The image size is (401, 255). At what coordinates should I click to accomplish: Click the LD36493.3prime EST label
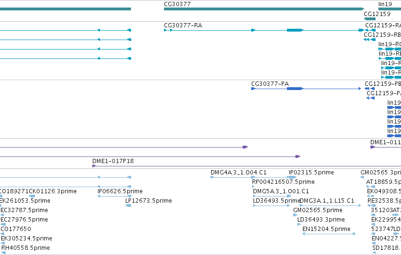[321, 220]
